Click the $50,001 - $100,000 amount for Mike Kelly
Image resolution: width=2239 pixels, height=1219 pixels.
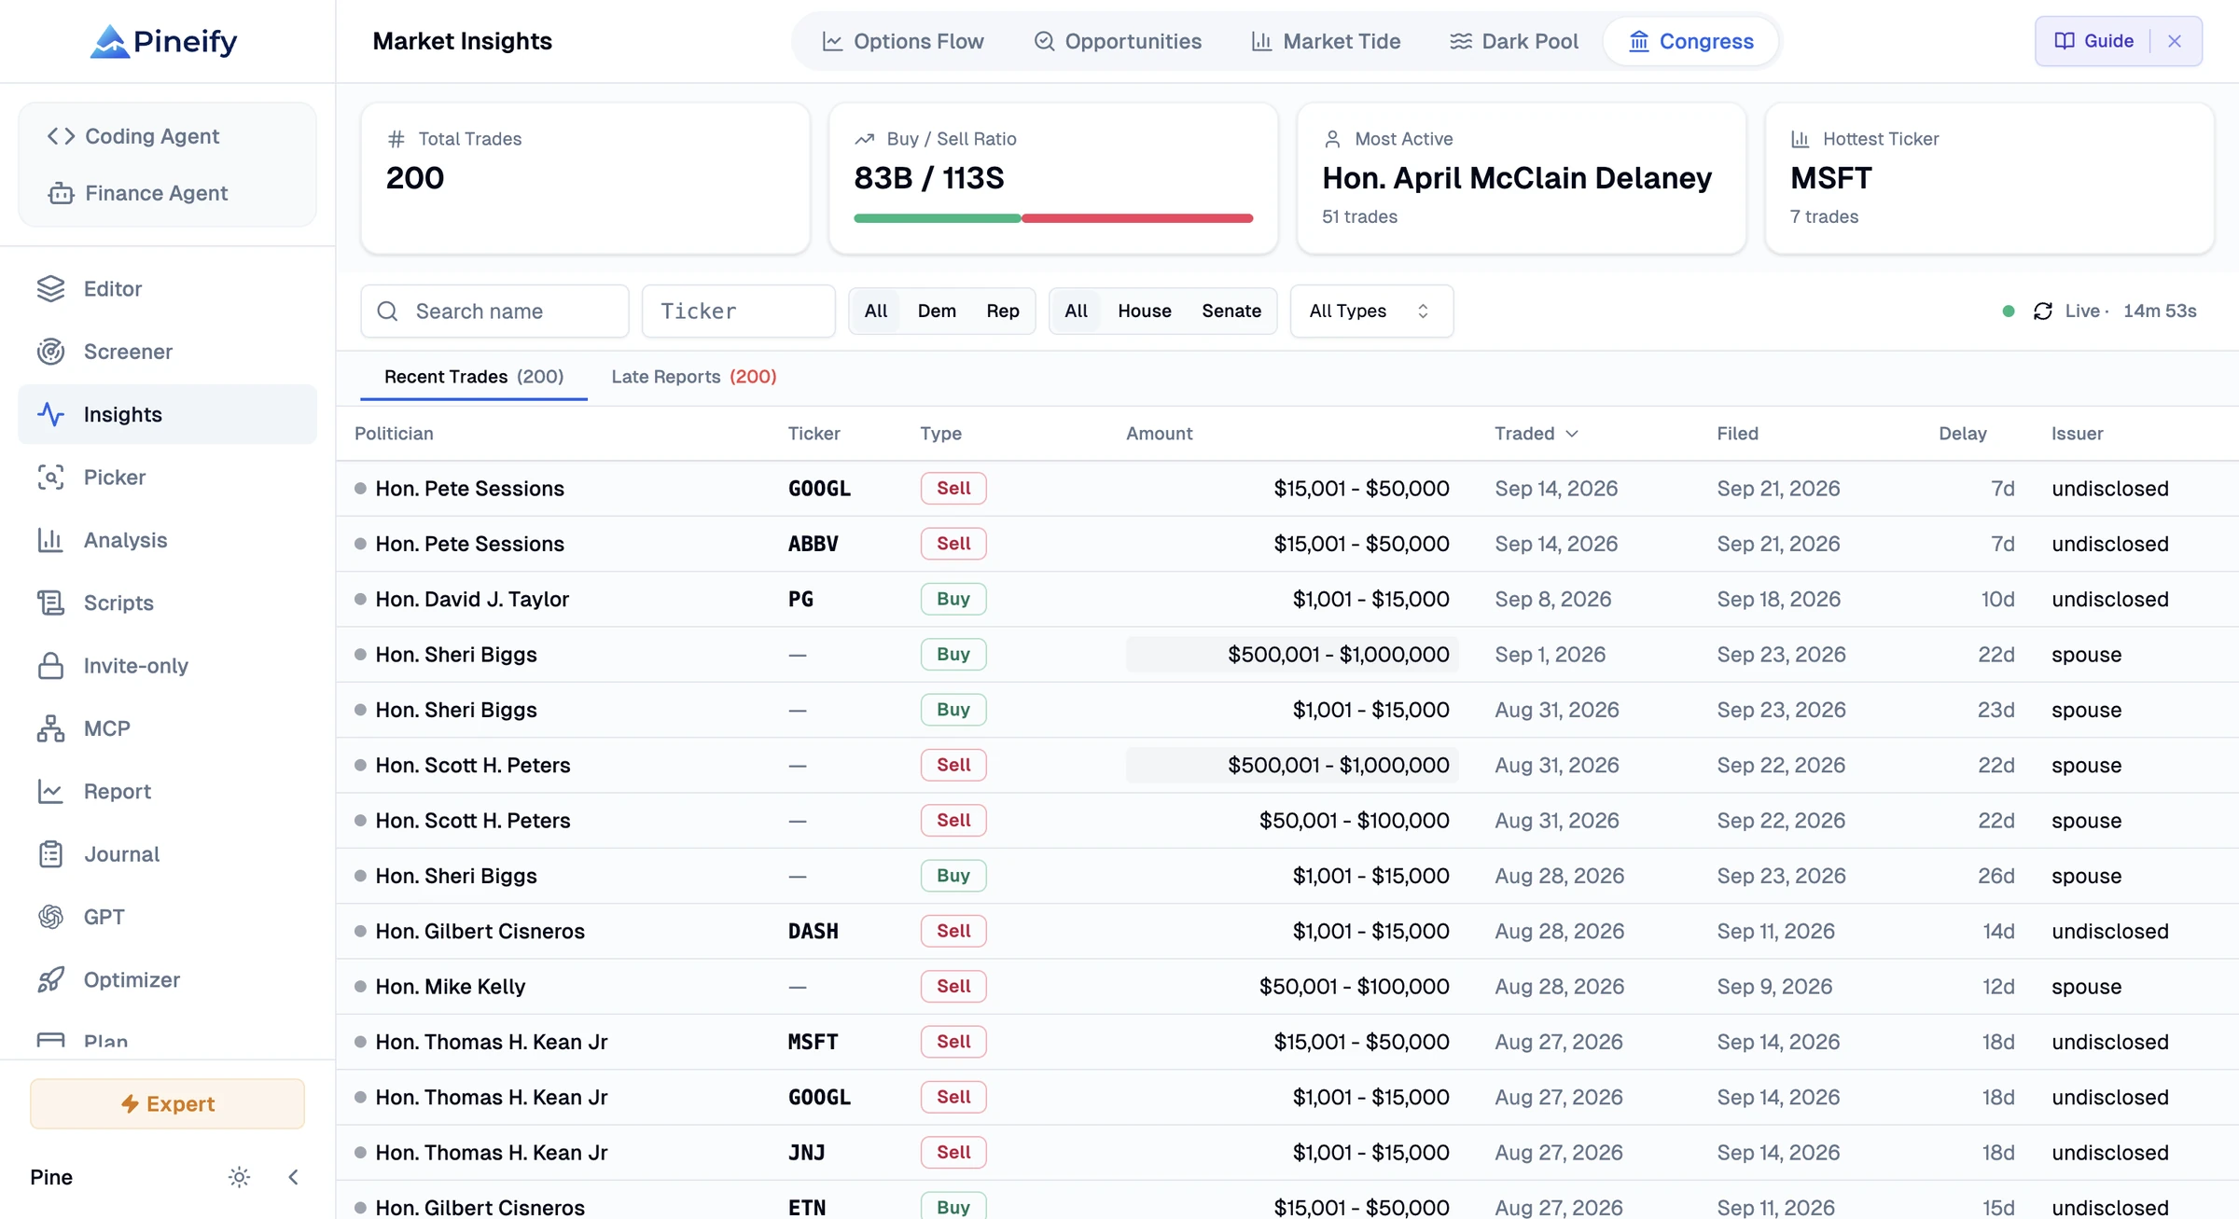click(1354, 987)
